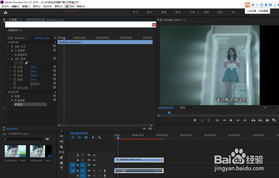Select the Pen tool in the timeline toolbar
The width and height of the screenshot is (279, 178).
61,158
